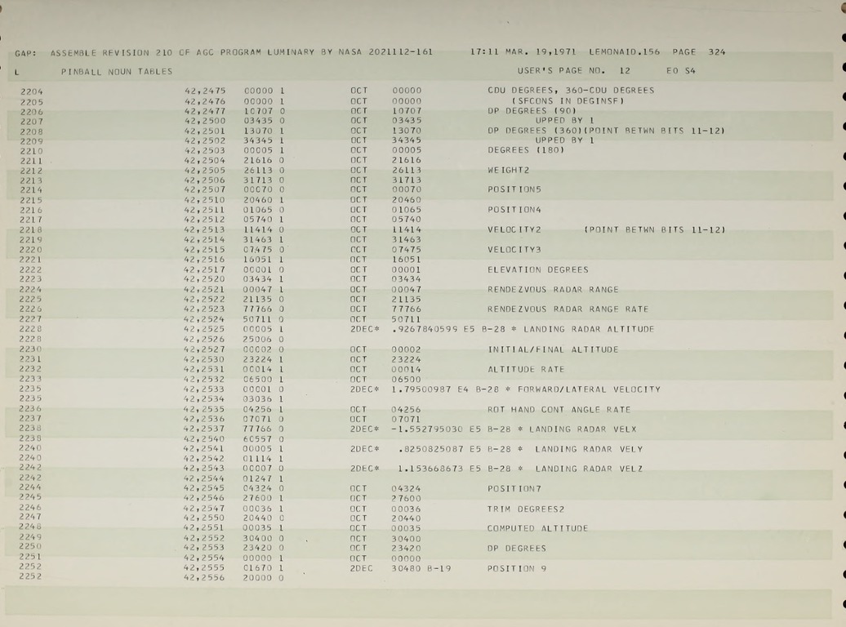Click line number '2249'
Viewport: 846px width, 627px height.
coord(29,537)
